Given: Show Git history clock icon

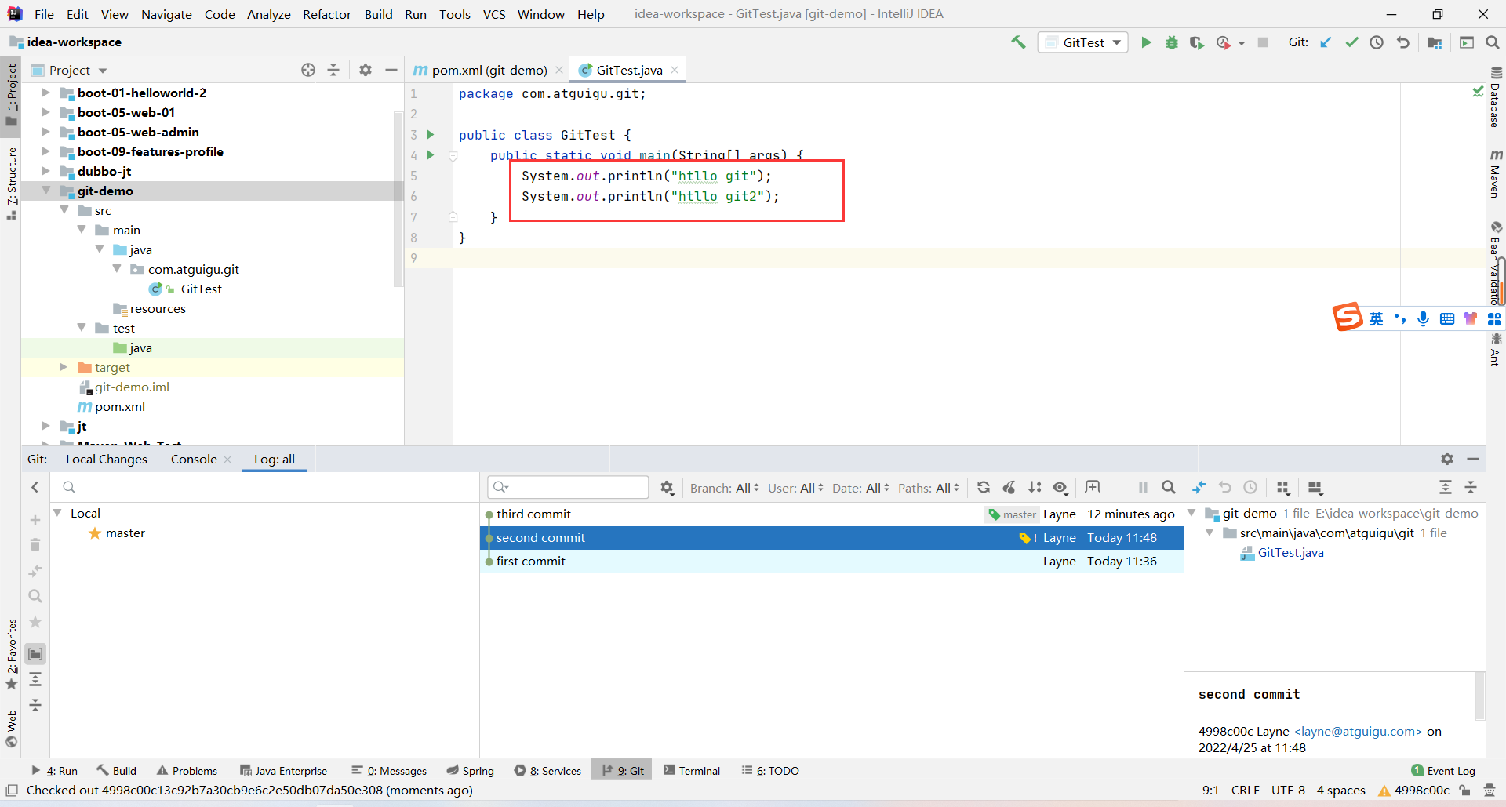Looking at the screenshot, I should click(x=1377, y=42).
